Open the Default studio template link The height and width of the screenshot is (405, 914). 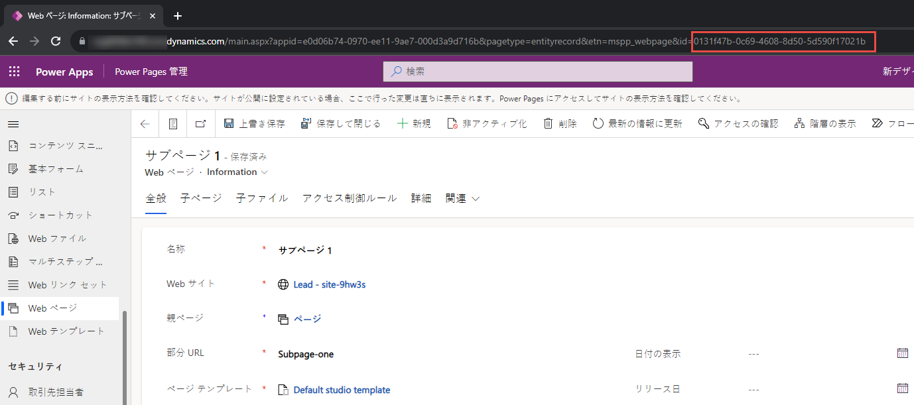coord(342,390)
